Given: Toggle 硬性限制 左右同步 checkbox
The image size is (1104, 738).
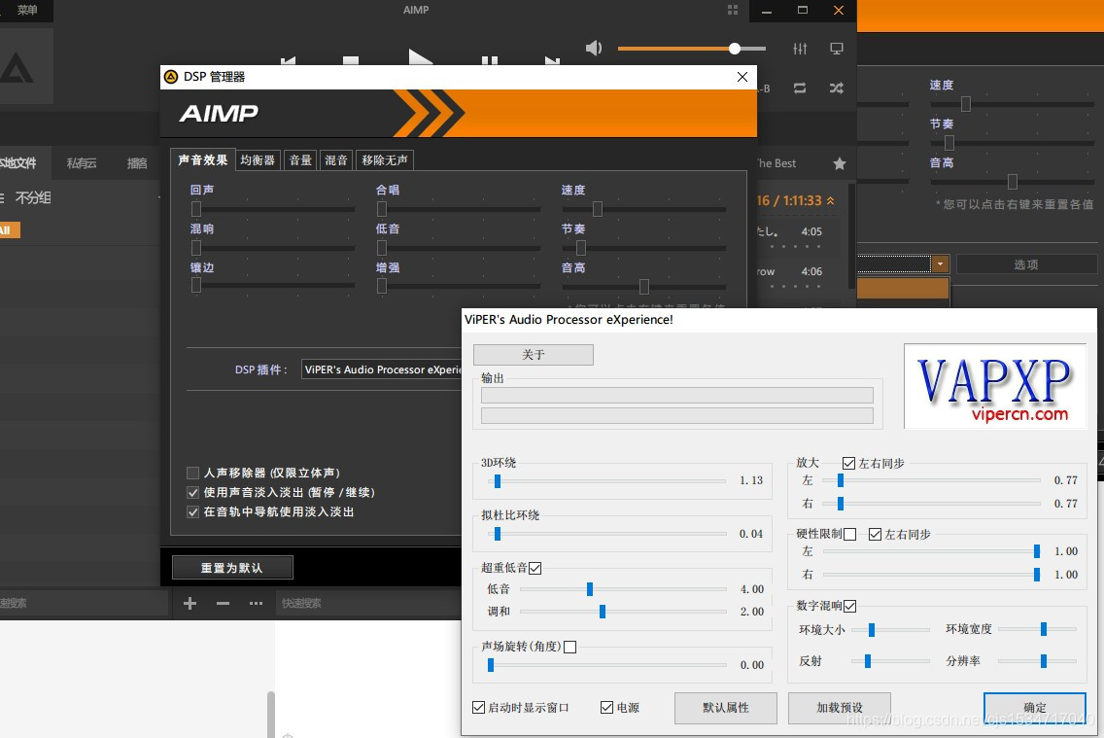Looking at the screenshot, I should pyautogui.click(x=876, y=535).
